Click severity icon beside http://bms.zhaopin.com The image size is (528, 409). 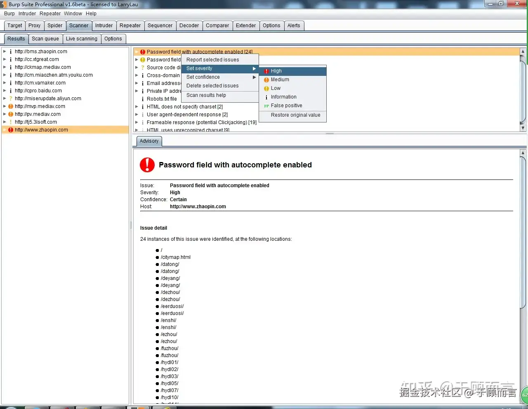[x=11, y=52]
